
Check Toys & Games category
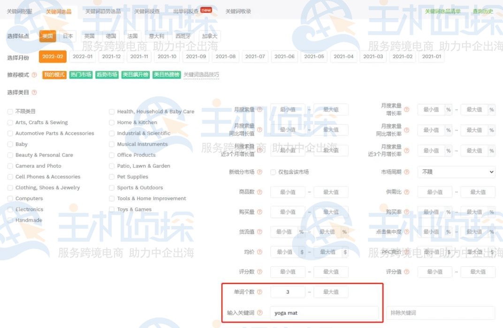coord(112,209)
